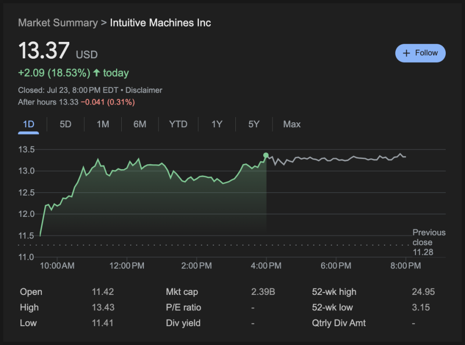This screenshot has height=345, width=465.
Task: Click the P/E ratio label
Action: (x=183, y=307)
